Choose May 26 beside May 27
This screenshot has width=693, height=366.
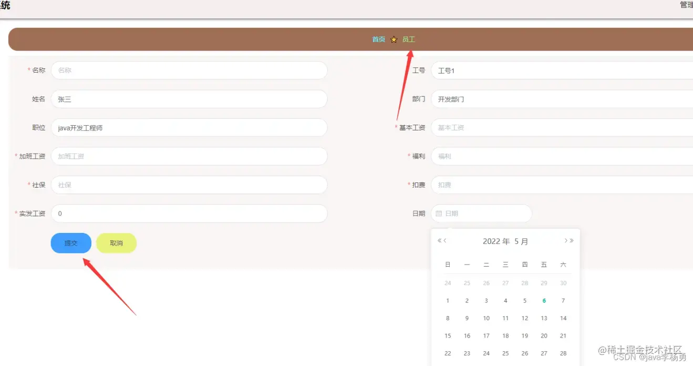[x=525, y=353]
